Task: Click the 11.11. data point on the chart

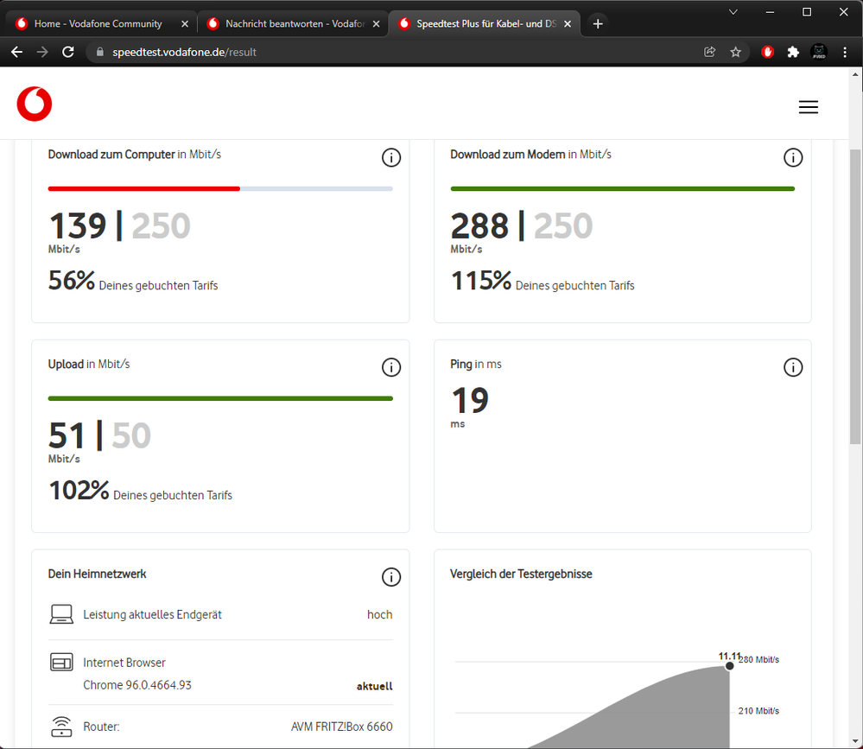Action: point(729,666)
